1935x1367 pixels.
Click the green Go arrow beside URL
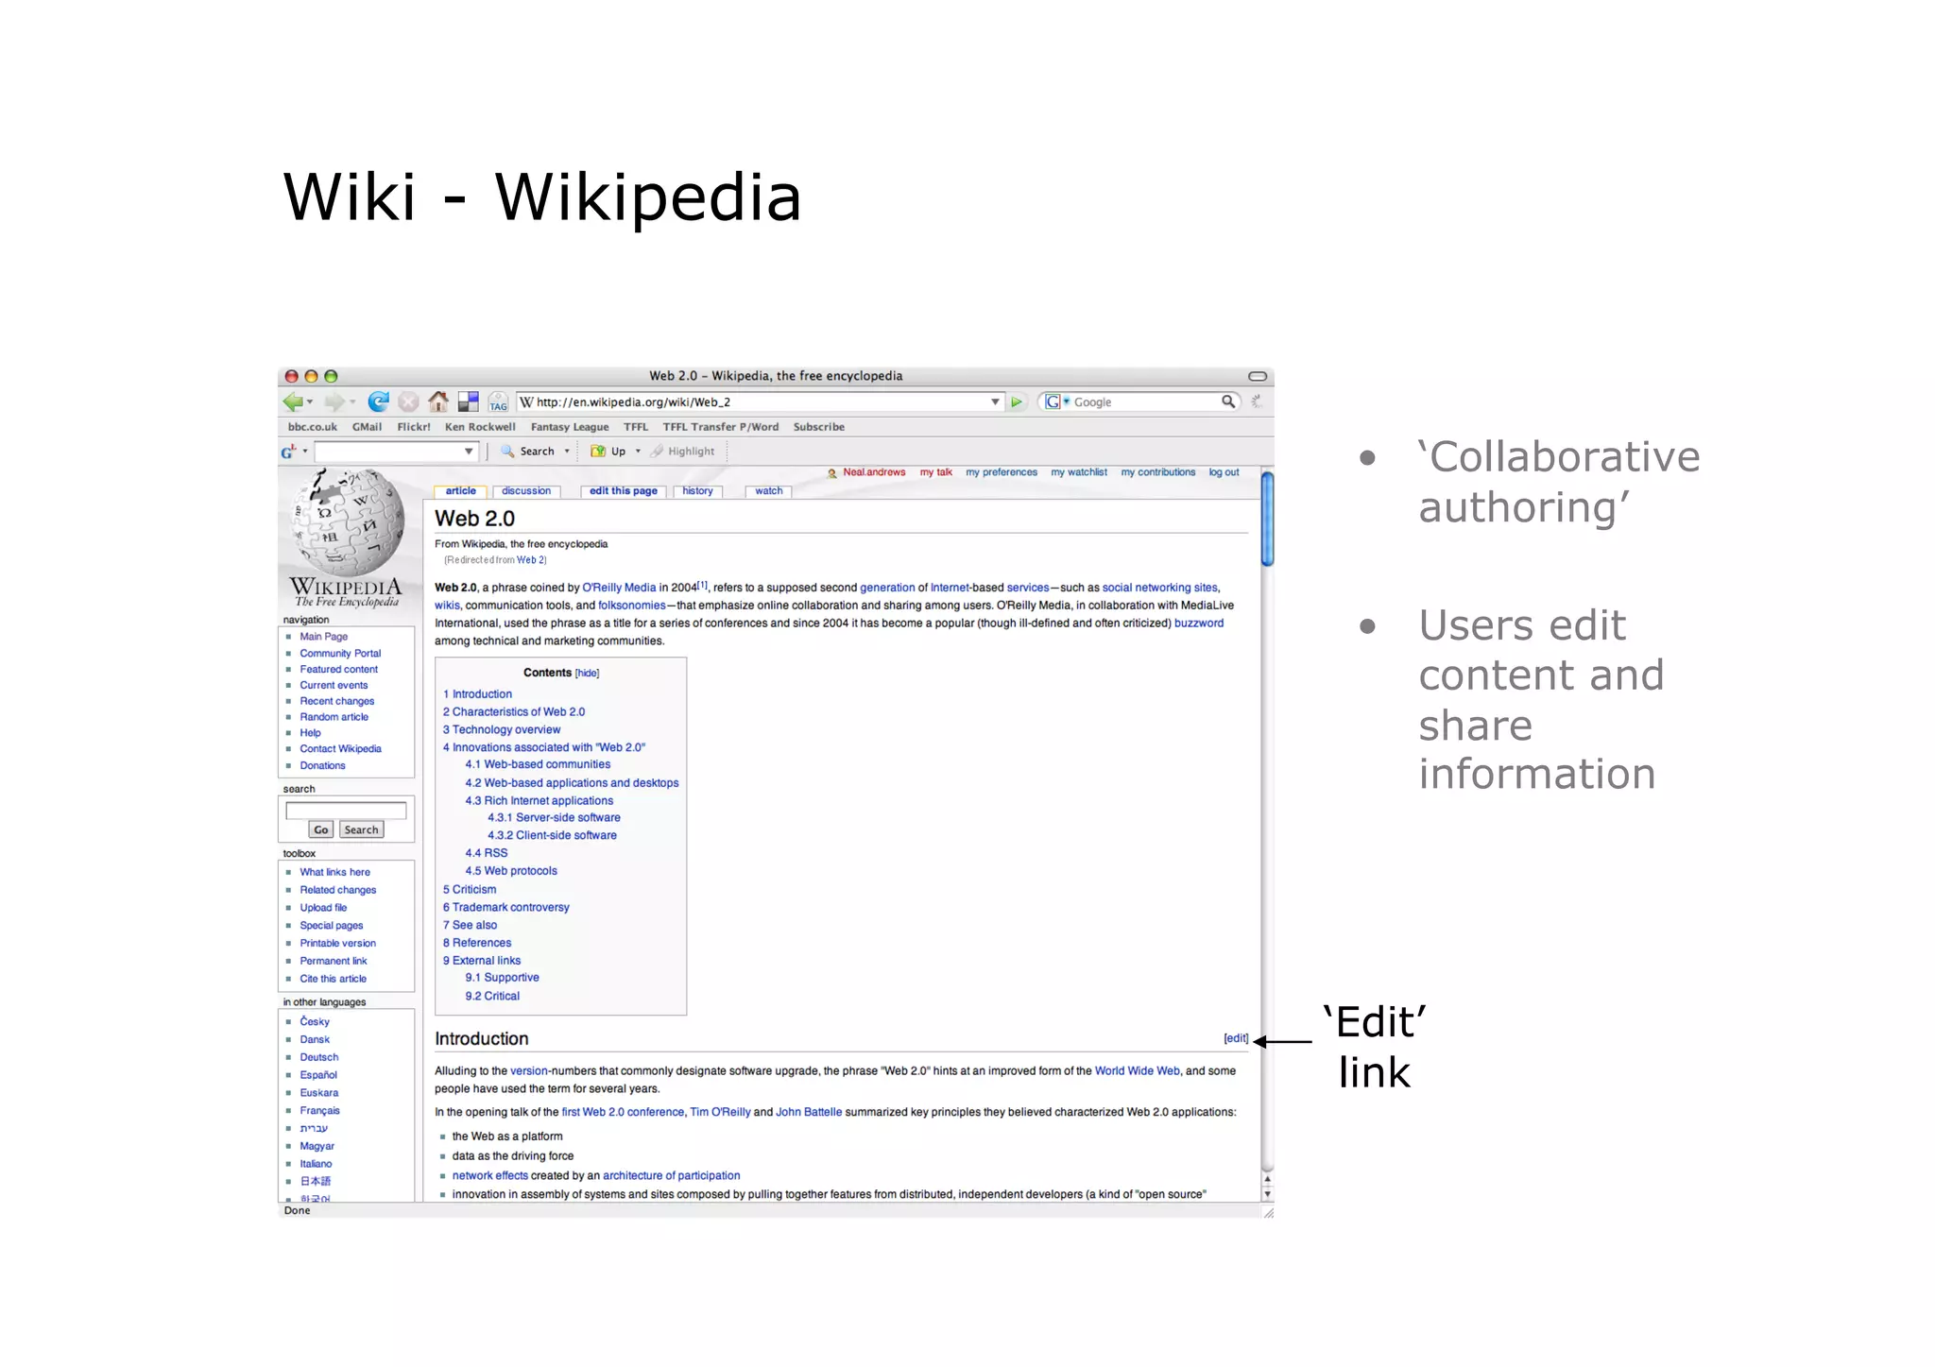click(1017, 402)
